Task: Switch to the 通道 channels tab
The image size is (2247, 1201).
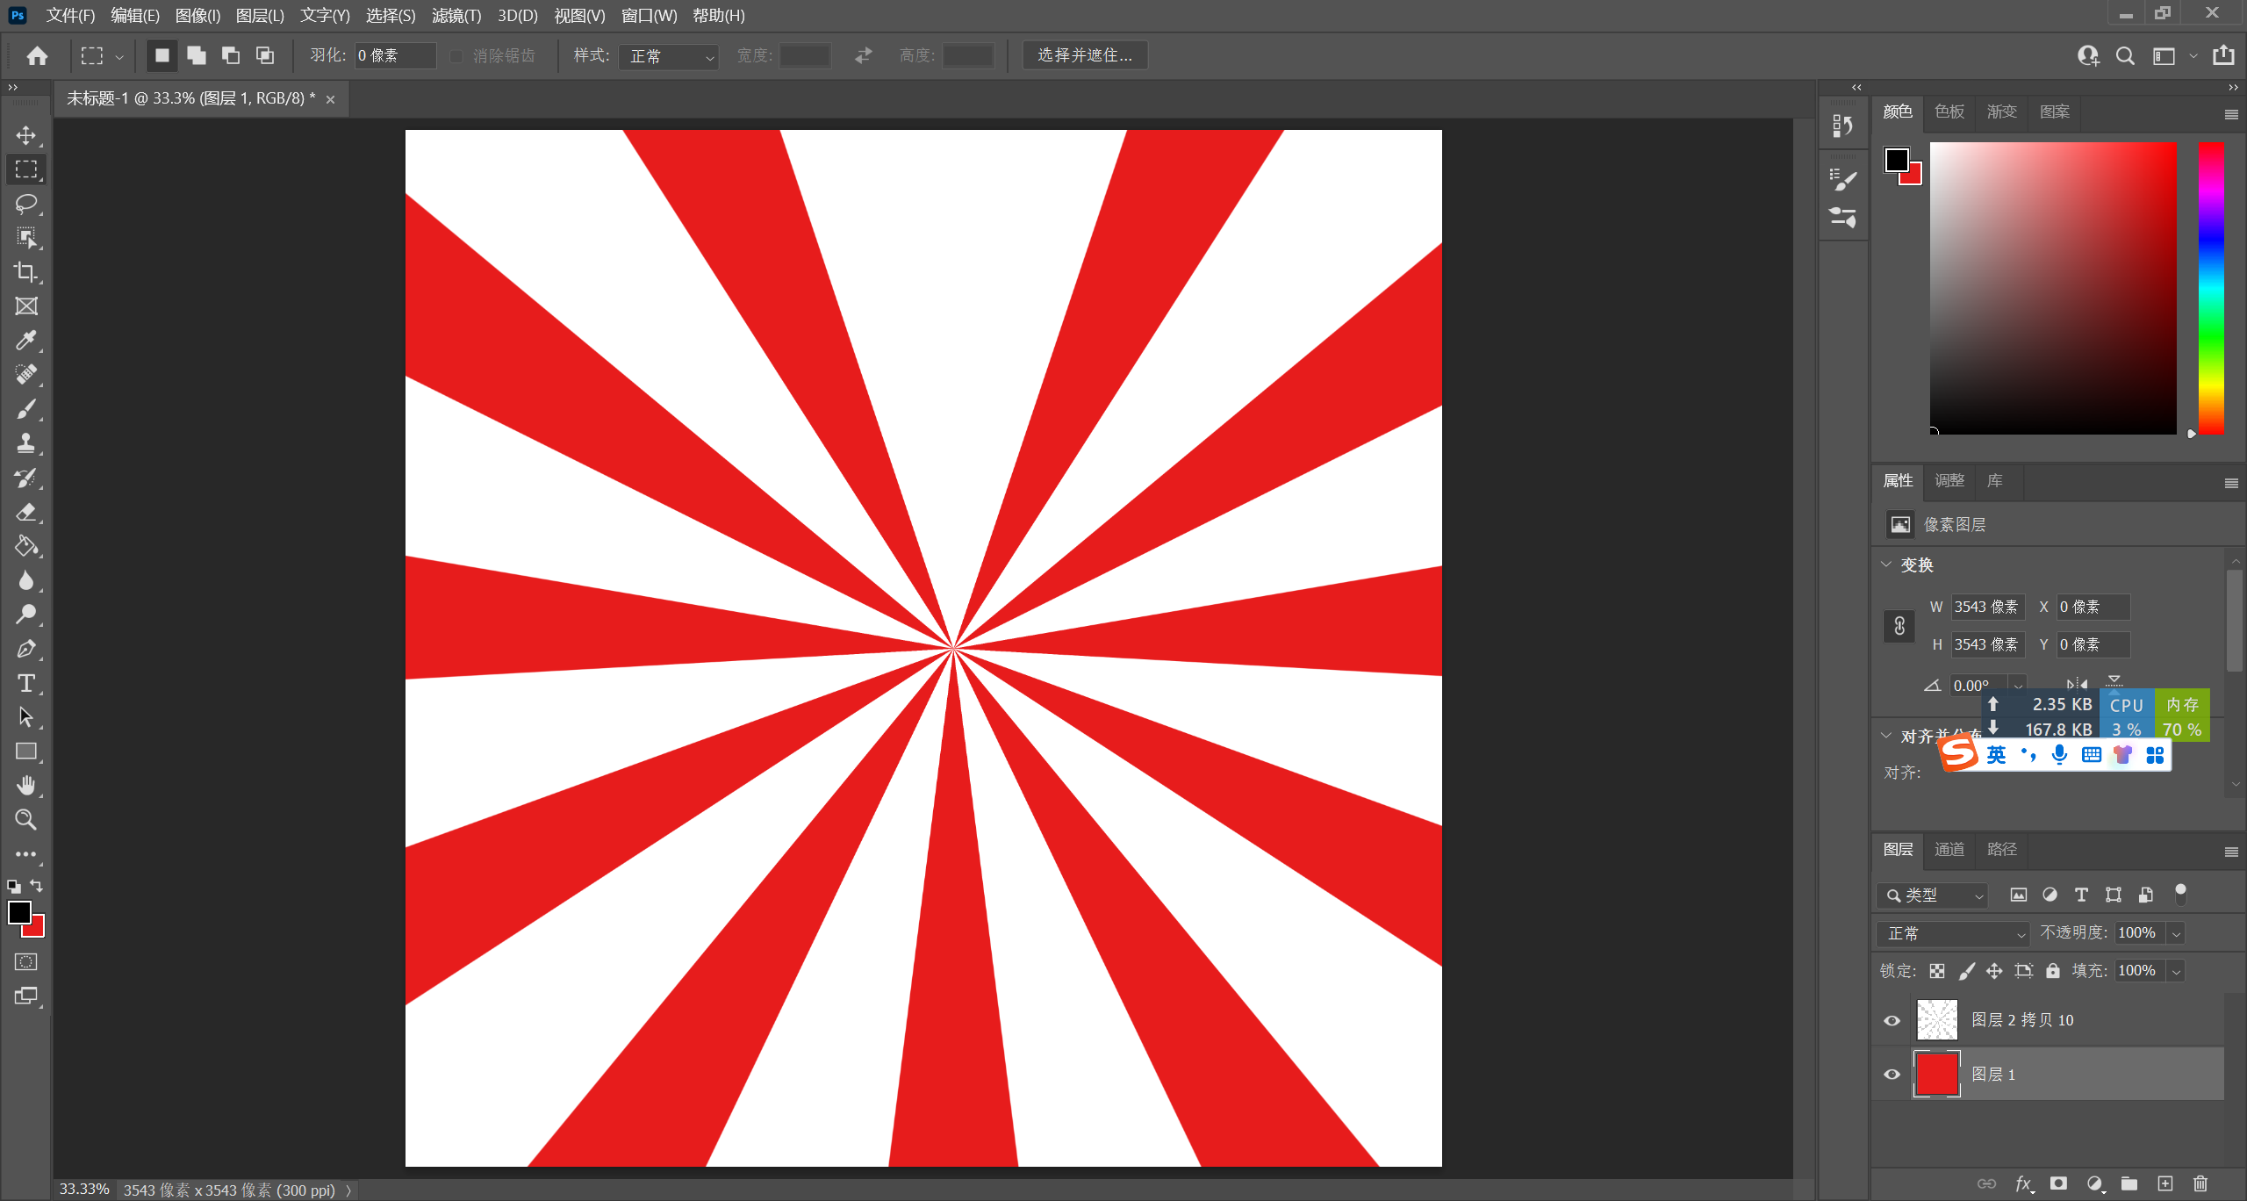Action: [1949, 849]
